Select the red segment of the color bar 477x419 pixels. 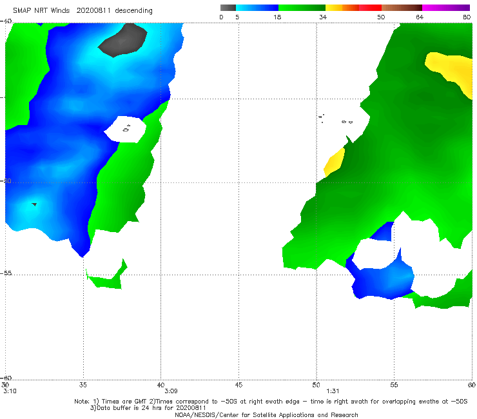tap(370, 8)
